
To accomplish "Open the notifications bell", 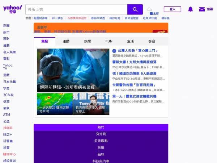I will [191, 9].
